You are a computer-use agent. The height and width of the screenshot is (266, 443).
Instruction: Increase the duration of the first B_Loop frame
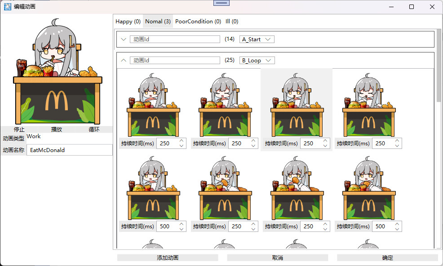point(182,140)
